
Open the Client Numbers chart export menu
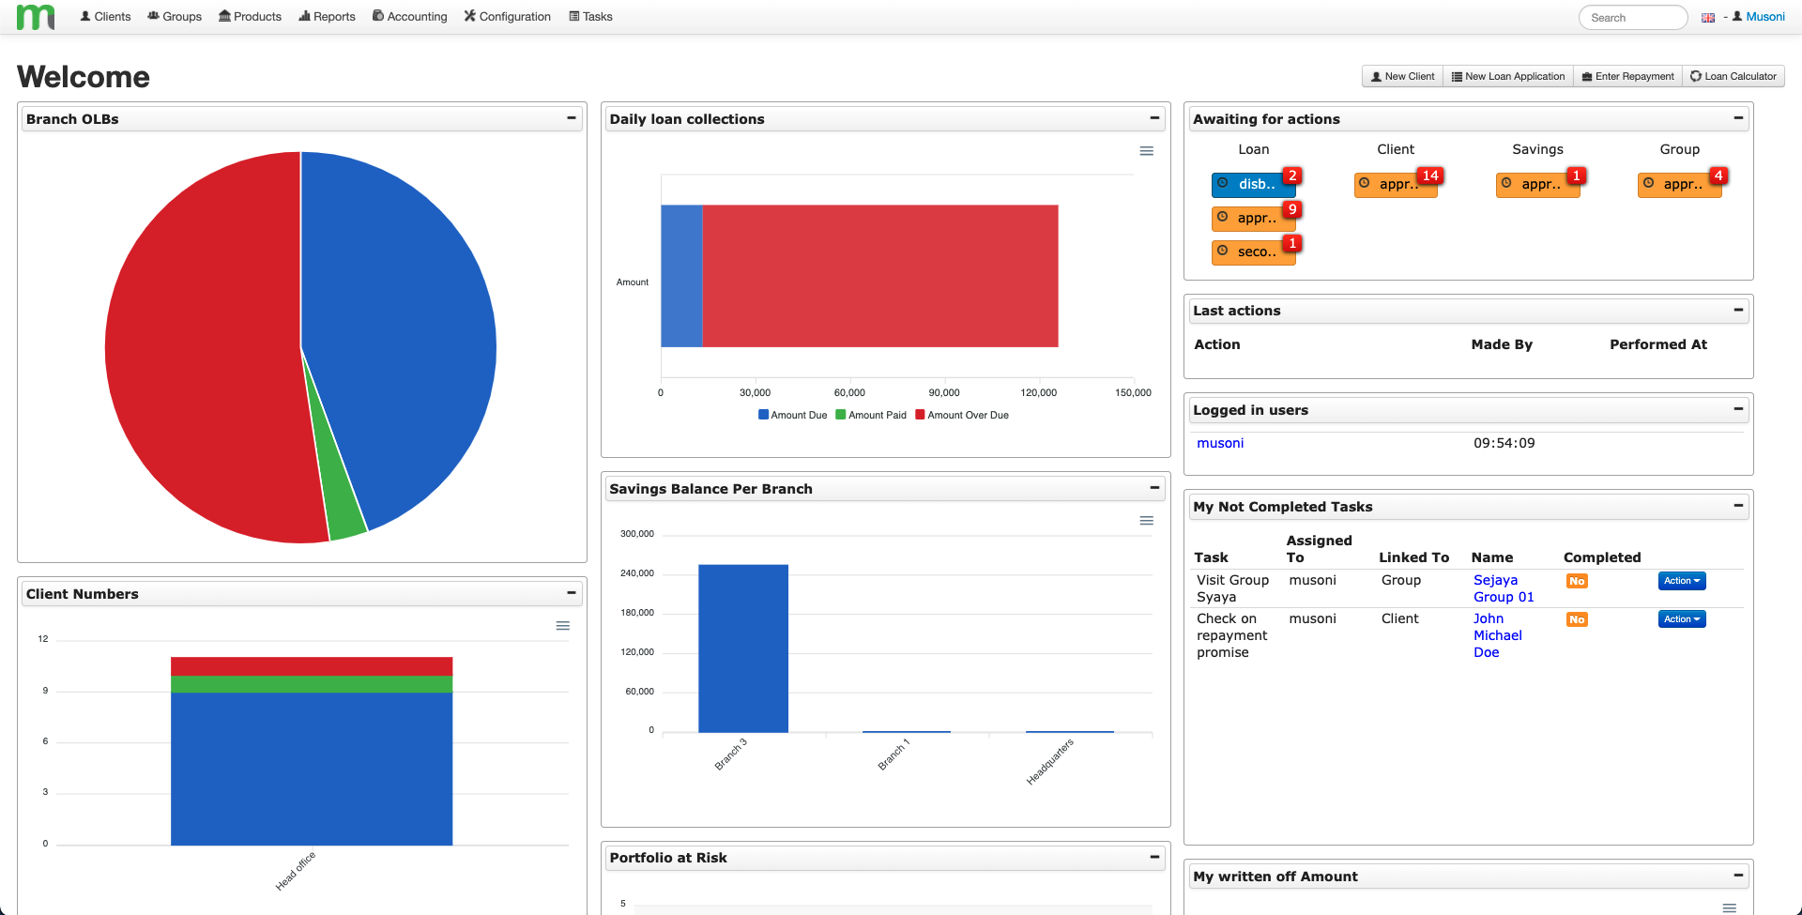coord(563,625)
